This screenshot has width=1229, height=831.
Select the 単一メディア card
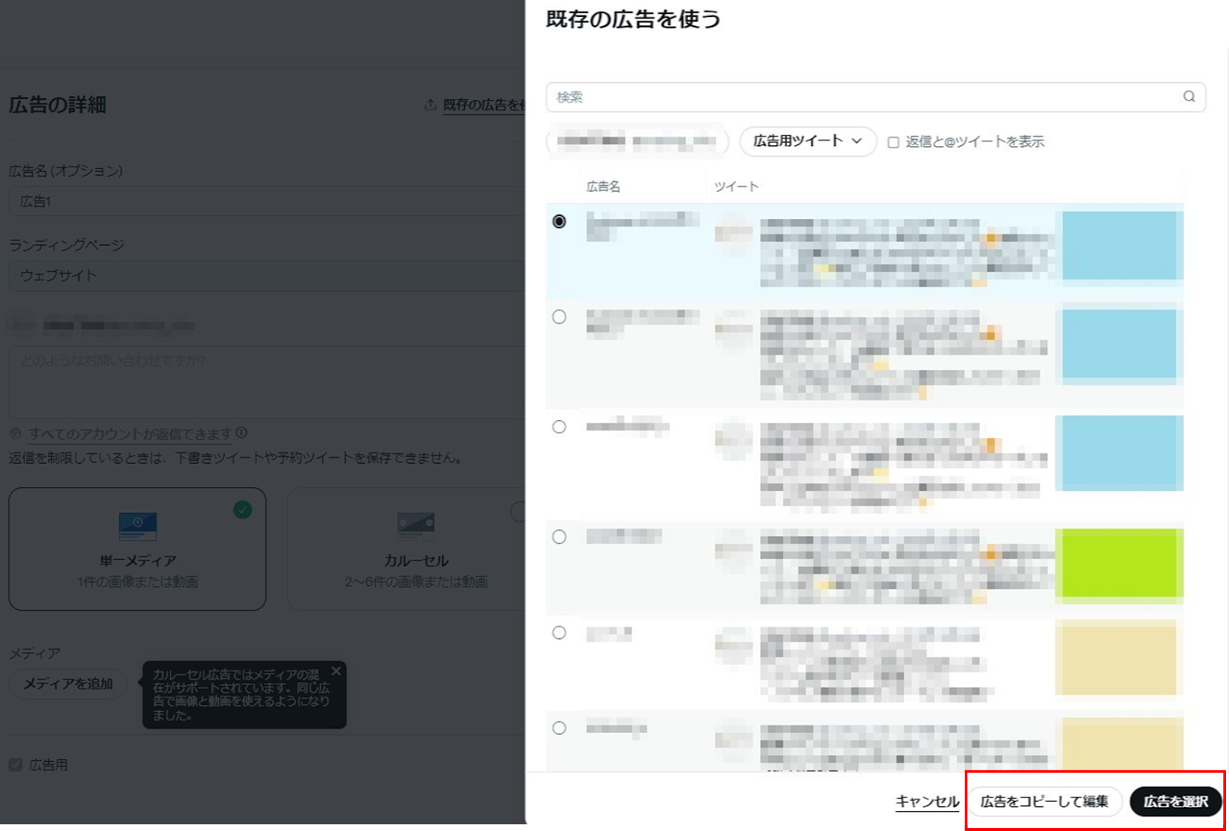[x=137, y=549]
